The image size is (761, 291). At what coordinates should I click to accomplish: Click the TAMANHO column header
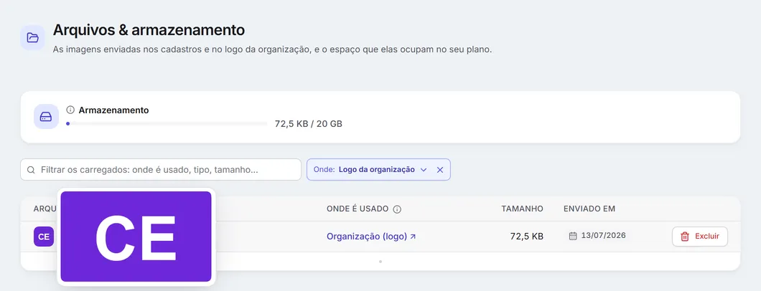[522, 209]
